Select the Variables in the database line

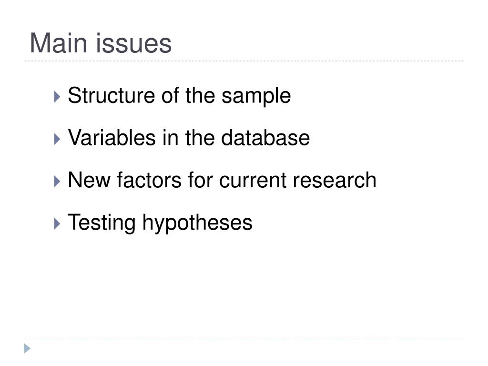189,138
